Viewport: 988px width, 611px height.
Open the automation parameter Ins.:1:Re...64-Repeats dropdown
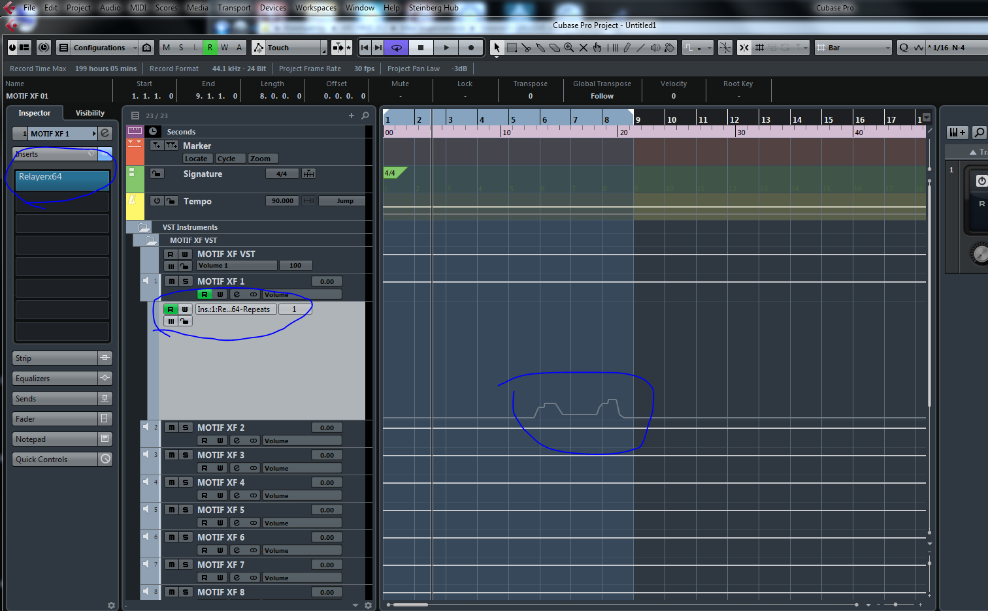click(x=236, y=309)
